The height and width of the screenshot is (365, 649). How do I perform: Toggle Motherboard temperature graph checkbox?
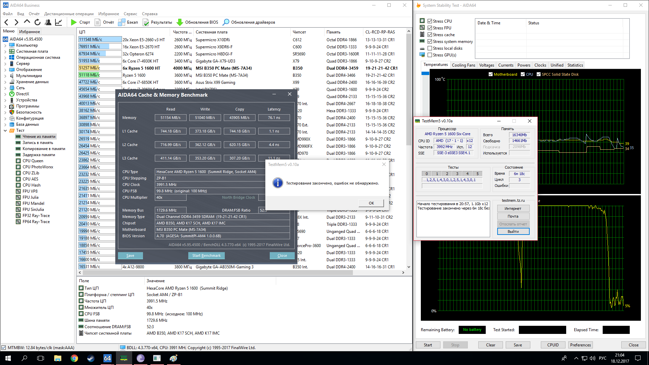490,74
